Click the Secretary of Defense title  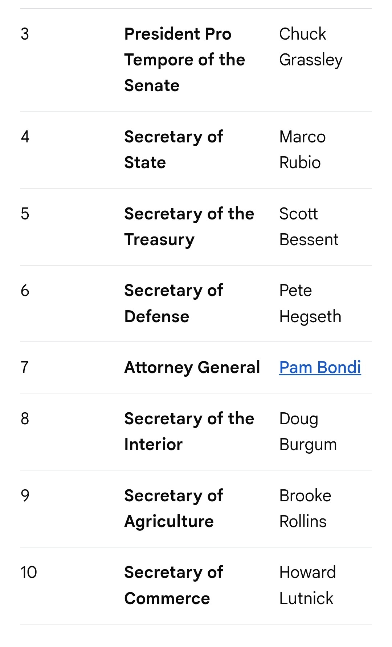pyautogui.click(x=173, y=303)
